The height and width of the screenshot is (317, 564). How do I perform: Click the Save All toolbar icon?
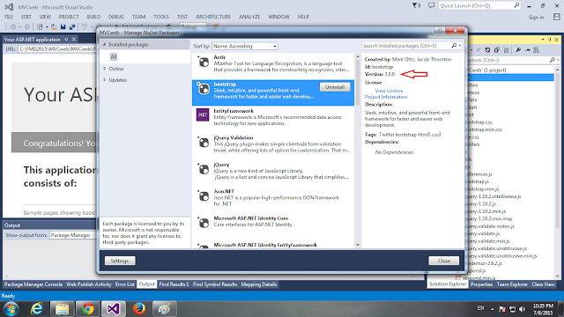click(72, 27)
